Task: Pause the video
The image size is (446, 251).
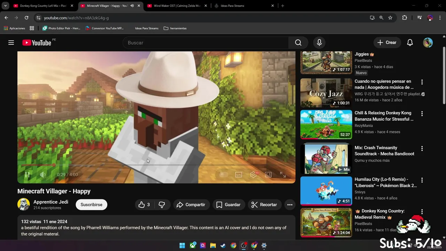Action: point(27,175)
